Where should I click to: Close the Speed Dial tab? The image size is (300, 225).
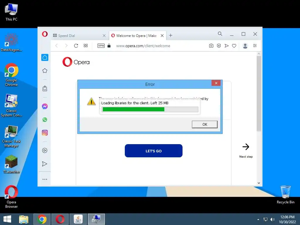coord(104,35)
